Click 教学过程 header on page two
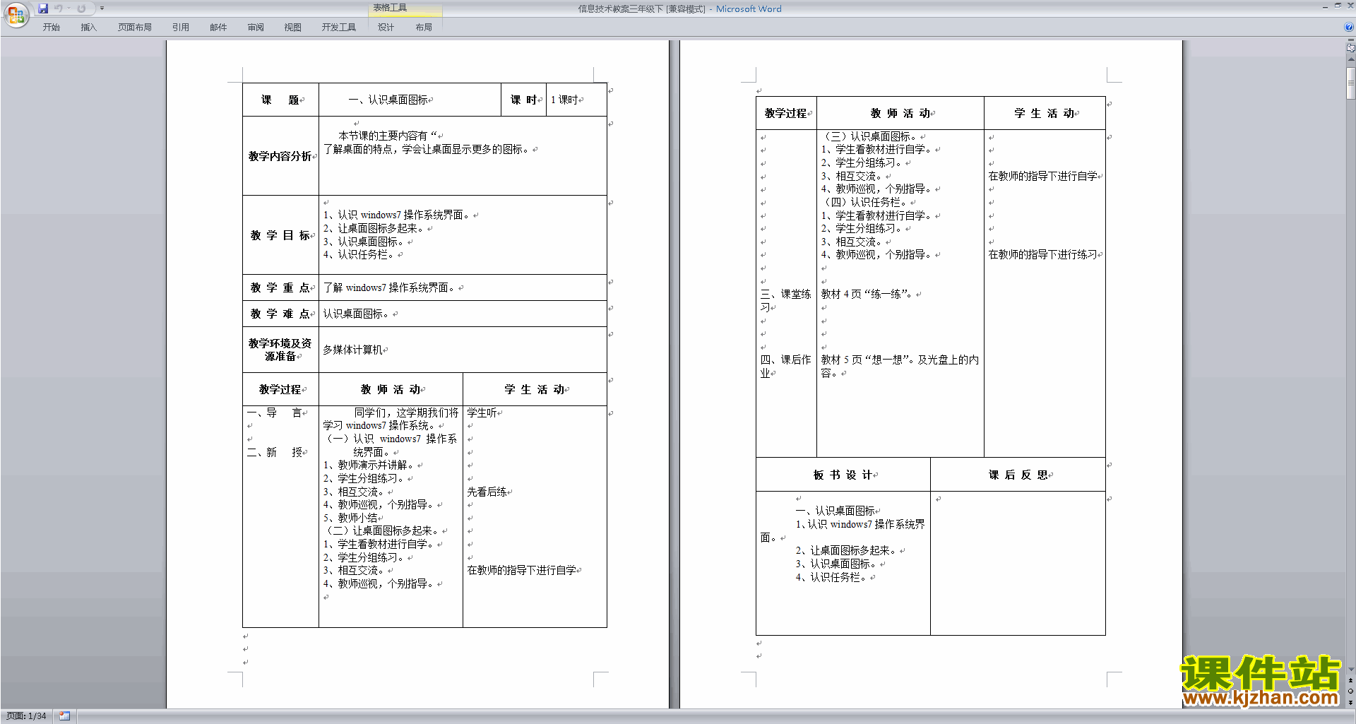This screenshot has width=1356, height=724. (786, 113)
